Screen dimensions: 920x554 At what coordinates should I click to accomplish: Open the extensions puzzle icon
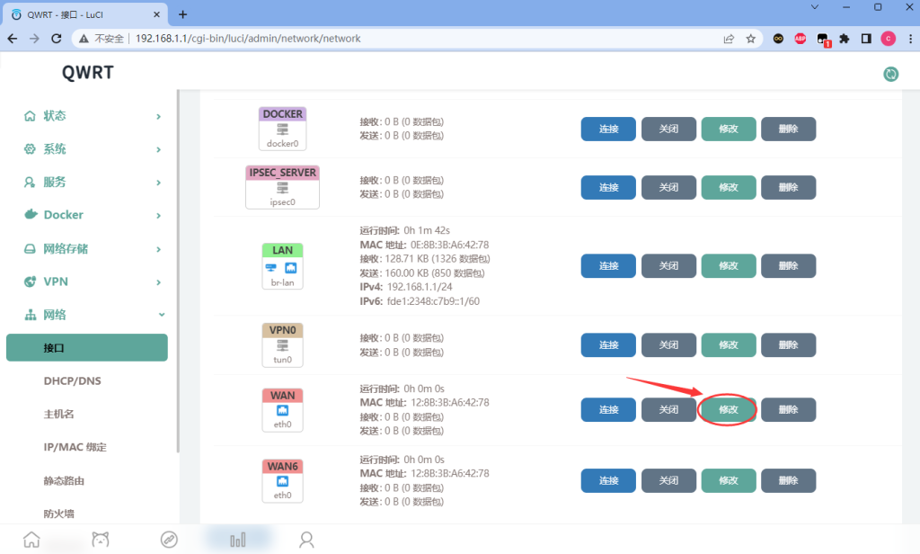[x=845, y=39]
